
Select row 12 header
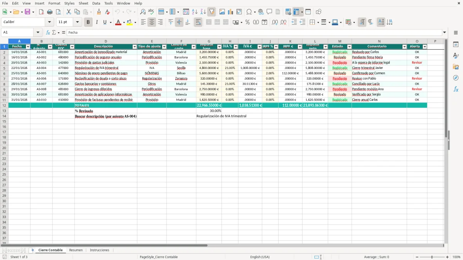pyautogui.click(x=4, y=105)
